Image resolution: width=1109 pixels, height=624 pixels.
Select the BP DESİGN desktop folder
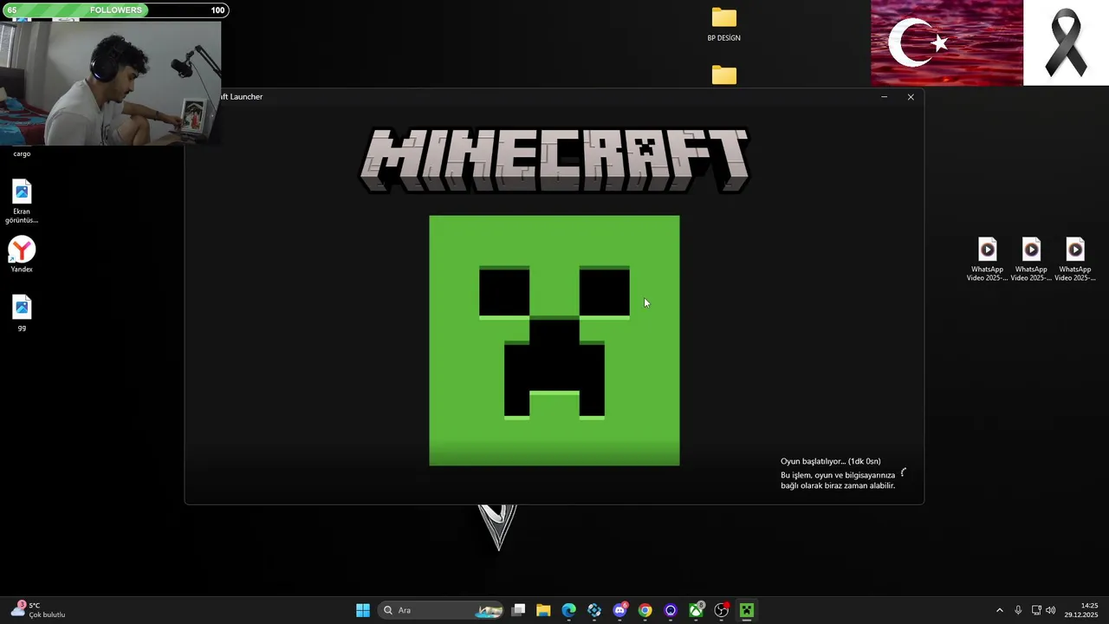coord(723,24)
